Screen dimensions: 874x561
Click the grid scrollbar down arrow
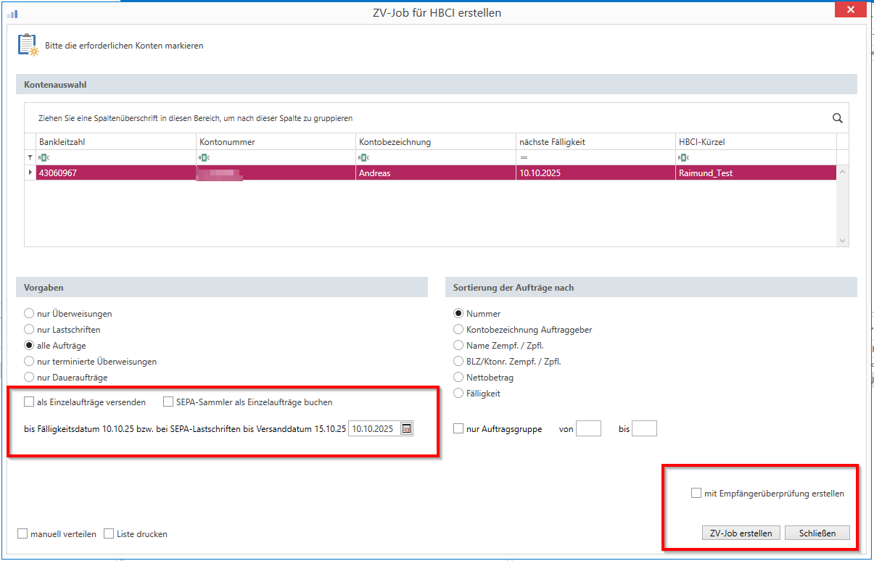(x=842, y=241)
